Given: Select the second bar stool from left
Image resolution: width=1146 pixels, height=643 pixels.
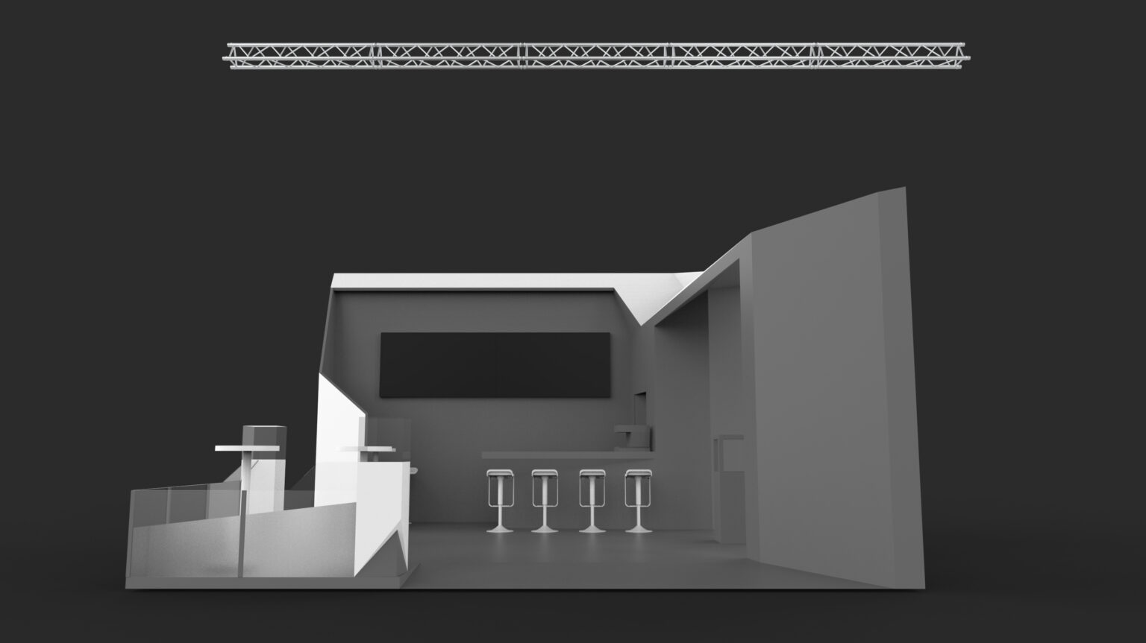Looking at the screenshot, I should [544, 499].
